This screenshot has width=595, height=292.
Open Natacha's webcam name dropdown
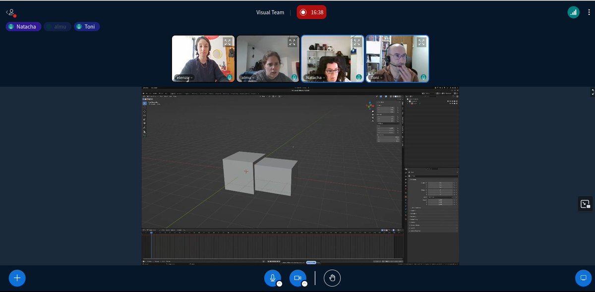(x=315, y=78)
